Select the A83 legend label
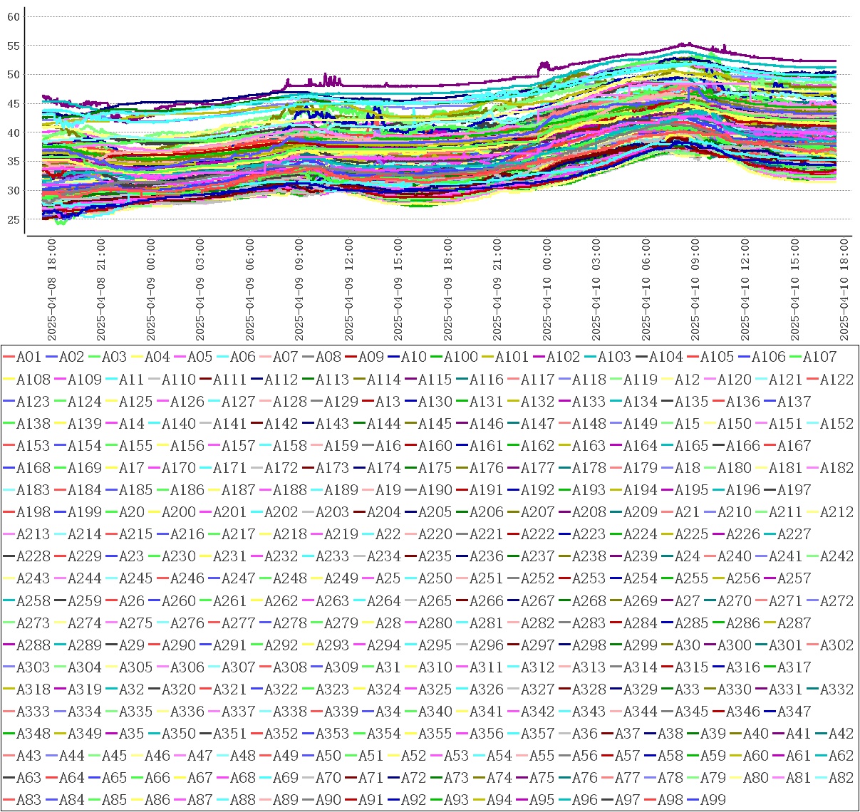This screenshot has height=812, width=860. coord(29,800)
